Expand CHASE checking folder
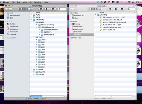142x104 pixels. coord(37,25)
